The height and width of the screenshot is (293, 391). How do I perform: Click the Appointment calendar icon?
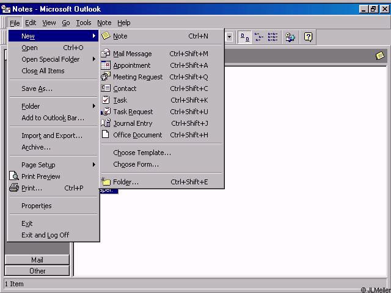(106, 65)
